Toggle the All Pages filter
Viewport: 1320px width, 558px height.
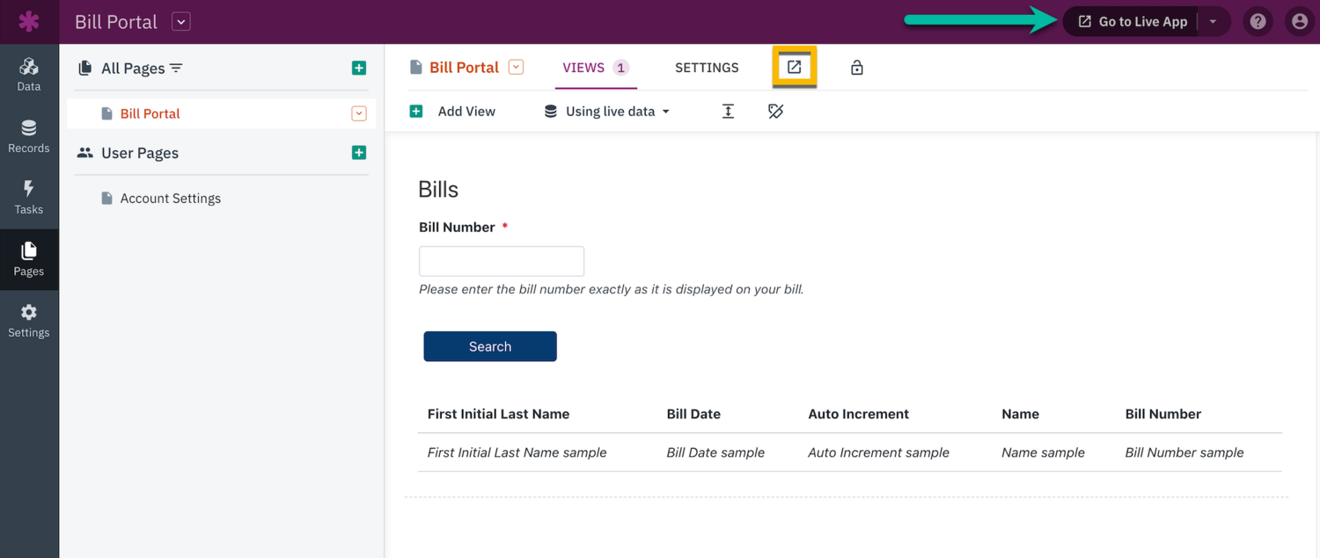(179, 67)
